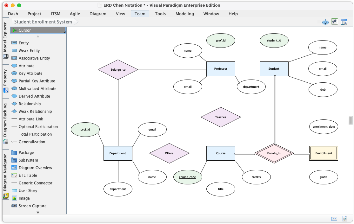Image resolution: width=354 pixels, height=224 pixels.
Task: Open the Modeling menu
Action: point(184,14)
